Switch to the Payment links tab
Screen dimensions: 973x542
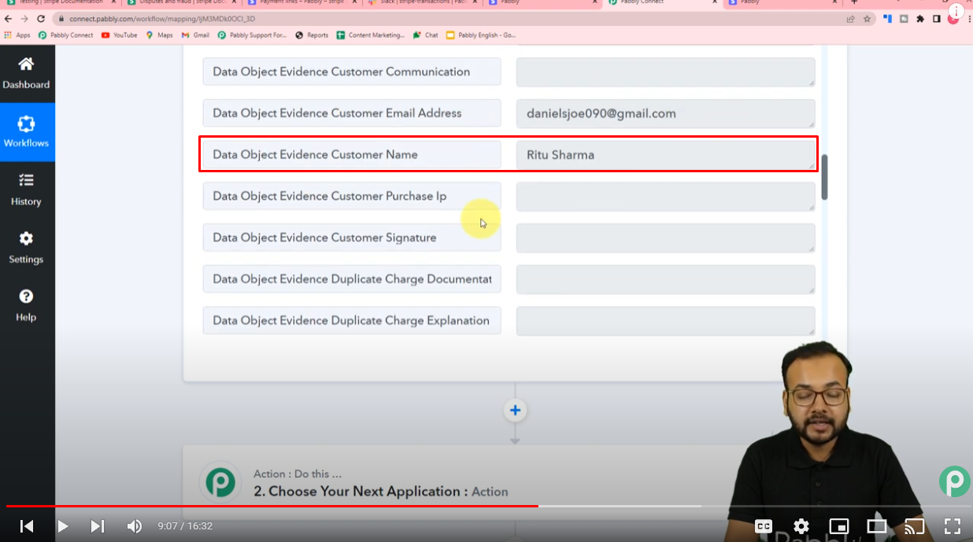[x=300, y=3]
